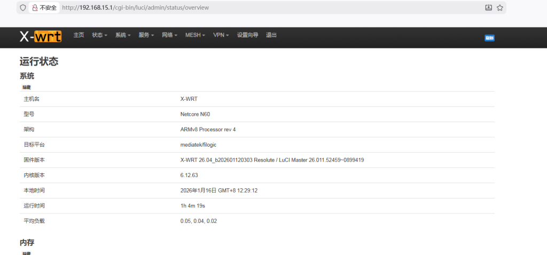547x255 pixels.
Task: Click the 内存 section heading
Action: tap(27, 243)
